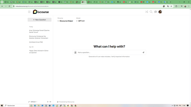Click the translate page icon
The image size is (191, 107).
coord(168,6)
